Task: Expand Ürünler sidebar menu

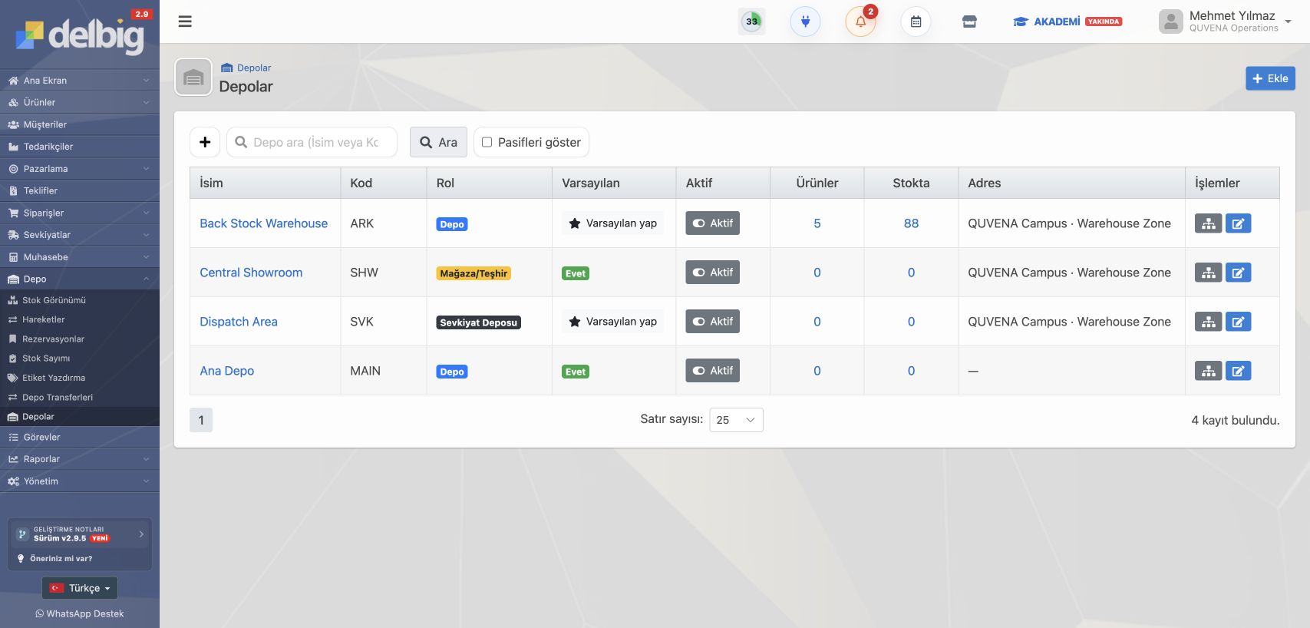Action: coord(80,102)
